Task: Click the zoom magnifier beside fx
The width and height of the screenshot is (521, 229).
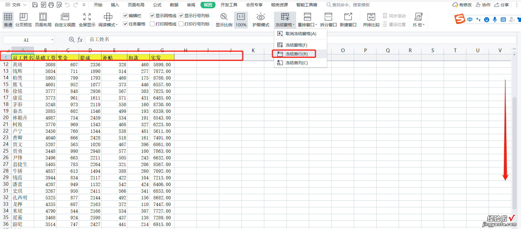Action: (72, 40)
